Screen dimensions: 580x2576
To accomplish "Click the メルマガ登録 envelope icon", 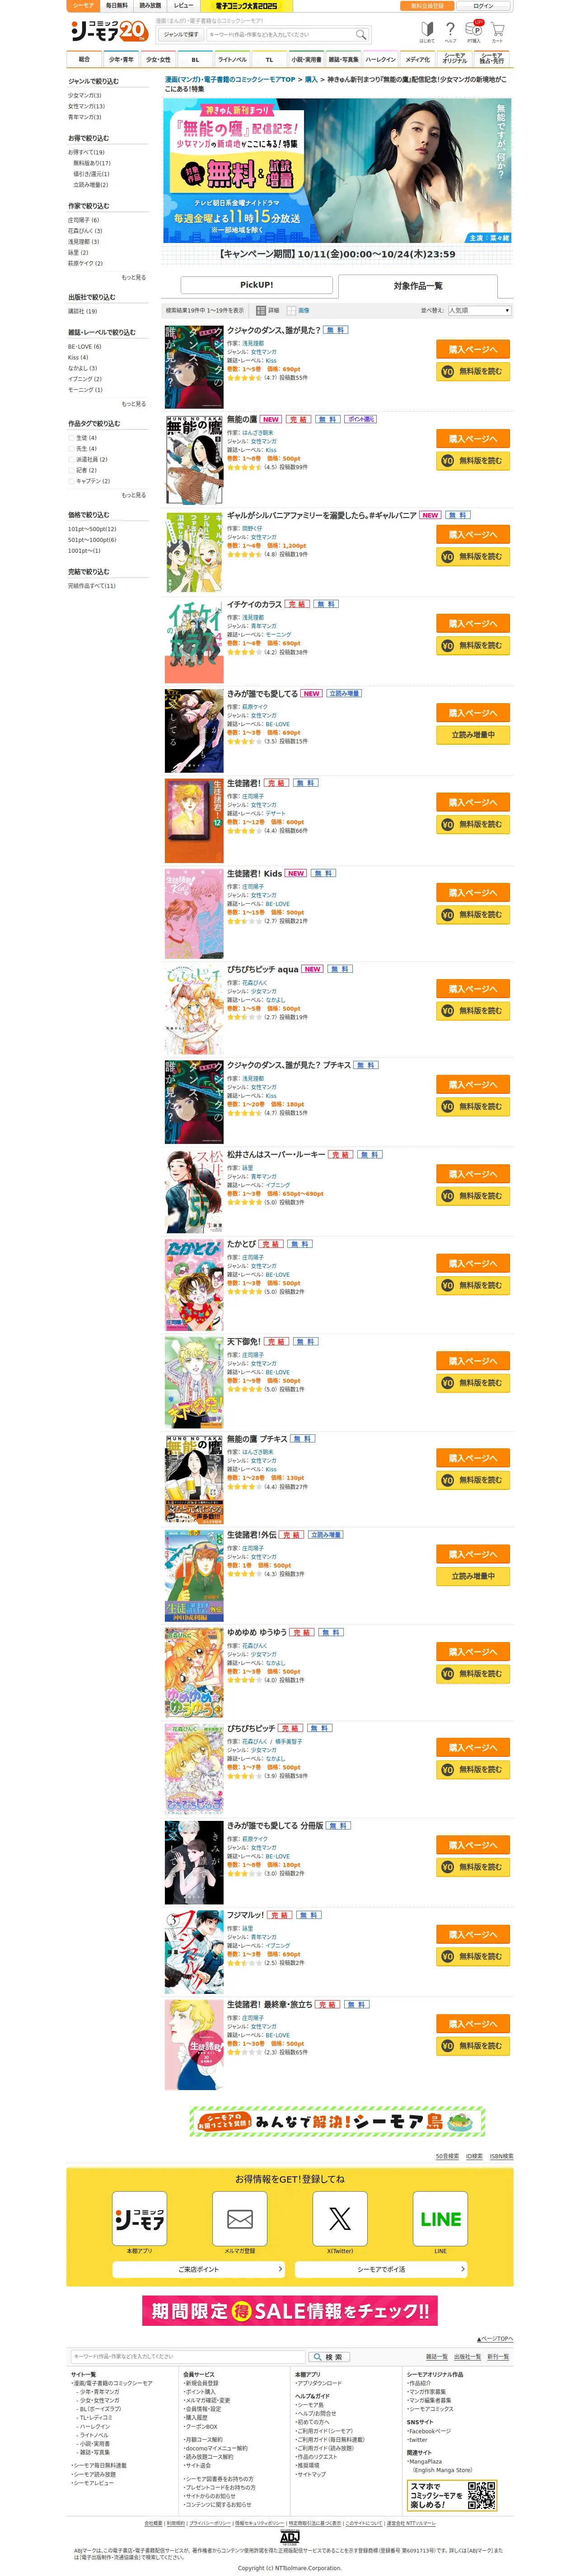I will tap(240, 2218).
